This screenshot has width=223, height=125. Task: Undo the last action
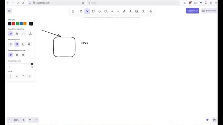click(x=30, y=120)
